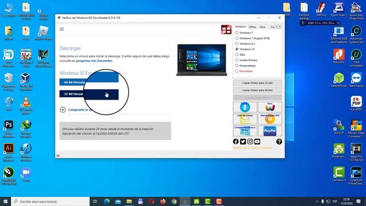Select Windows 7 (August 2018) option
The height and width of the screenshot is (206, 366).
[x=237, y=38]
